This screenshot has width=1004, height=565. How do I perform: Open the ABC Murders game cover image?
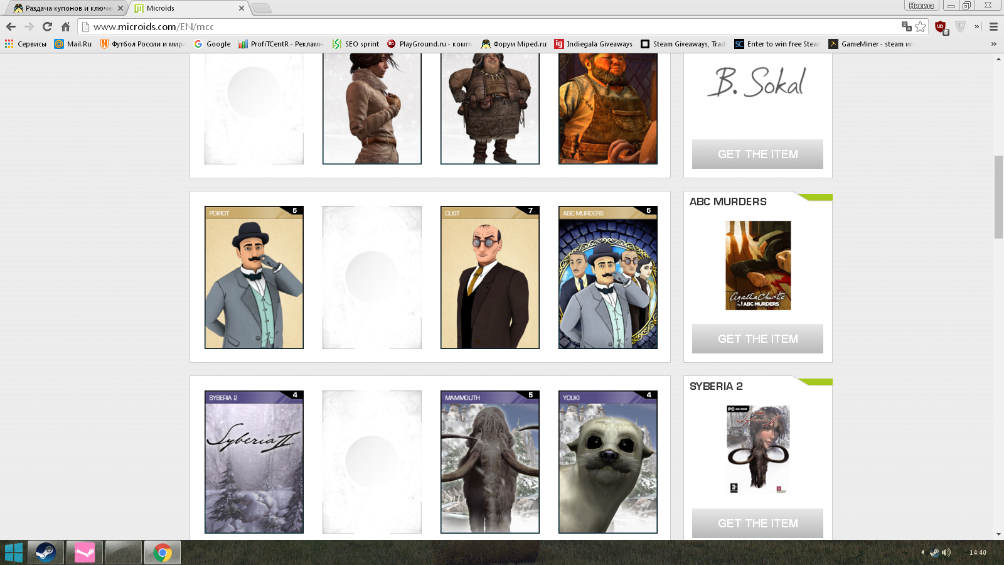pyautogui.click(x=758, y=266)
